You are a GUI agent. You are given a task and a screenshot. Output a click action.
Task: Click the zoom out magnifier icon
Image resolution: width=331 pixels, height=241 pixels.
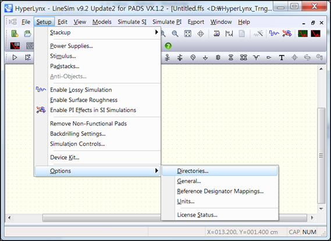click(x=175, y=34)
